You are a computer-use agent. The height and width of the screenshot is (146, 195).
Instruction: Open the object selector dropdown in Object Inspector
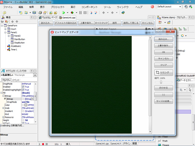[35, 75]
